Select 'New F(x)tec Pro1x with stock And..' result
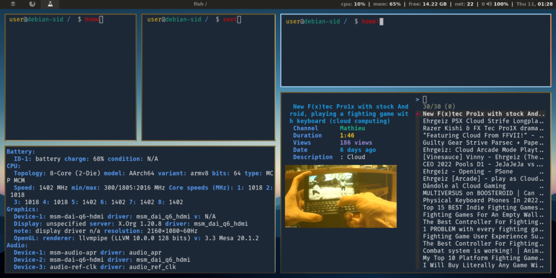Screen dimensions: 556x278 484,114
